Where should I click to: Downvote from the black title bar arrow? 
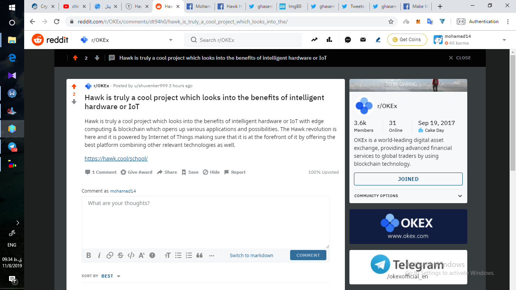(97, 58)
